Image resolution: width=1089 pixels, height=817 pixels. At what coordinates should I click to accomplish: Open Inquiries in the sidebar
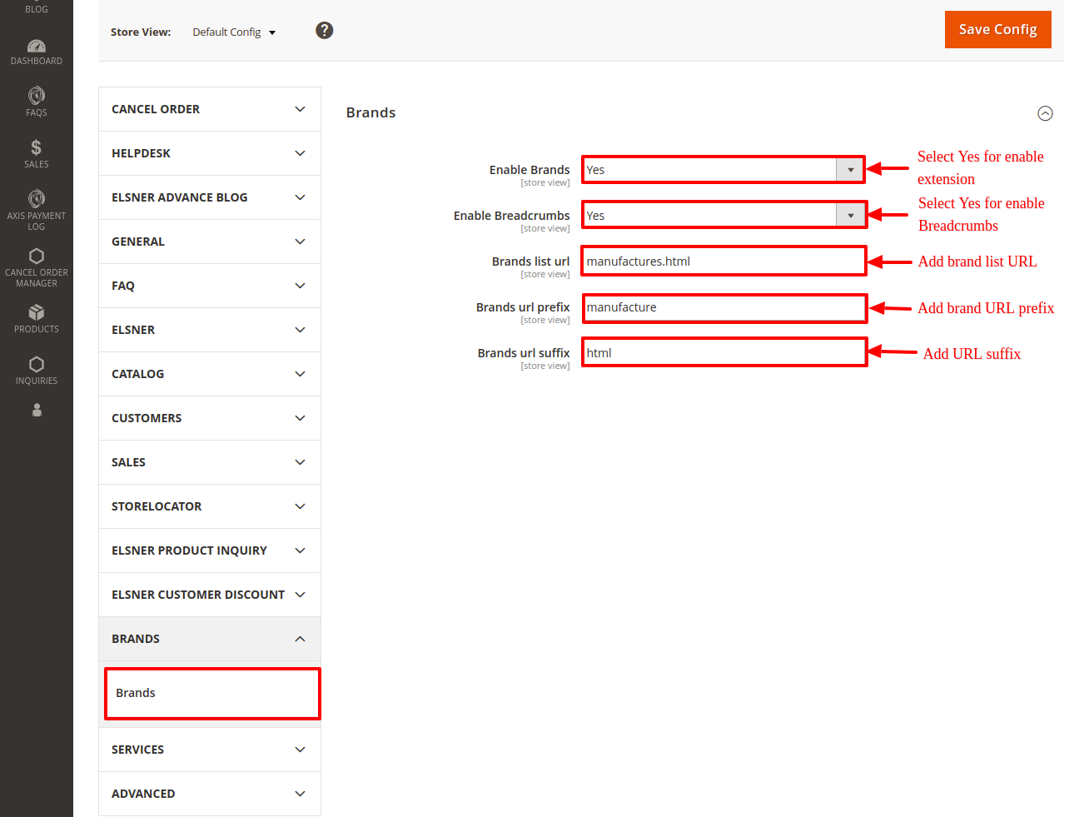(x=36, y=370)
